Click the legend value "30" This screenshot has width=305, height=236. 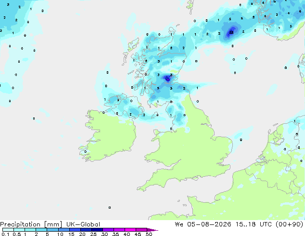click(x=104, y=234)
